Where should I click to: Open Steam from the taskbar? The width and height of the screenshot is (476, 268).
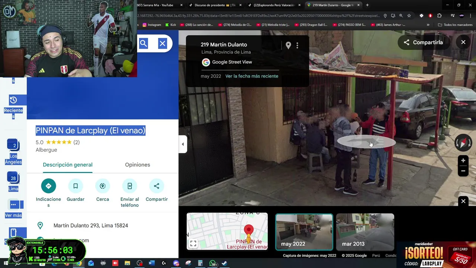click(225, 263)
